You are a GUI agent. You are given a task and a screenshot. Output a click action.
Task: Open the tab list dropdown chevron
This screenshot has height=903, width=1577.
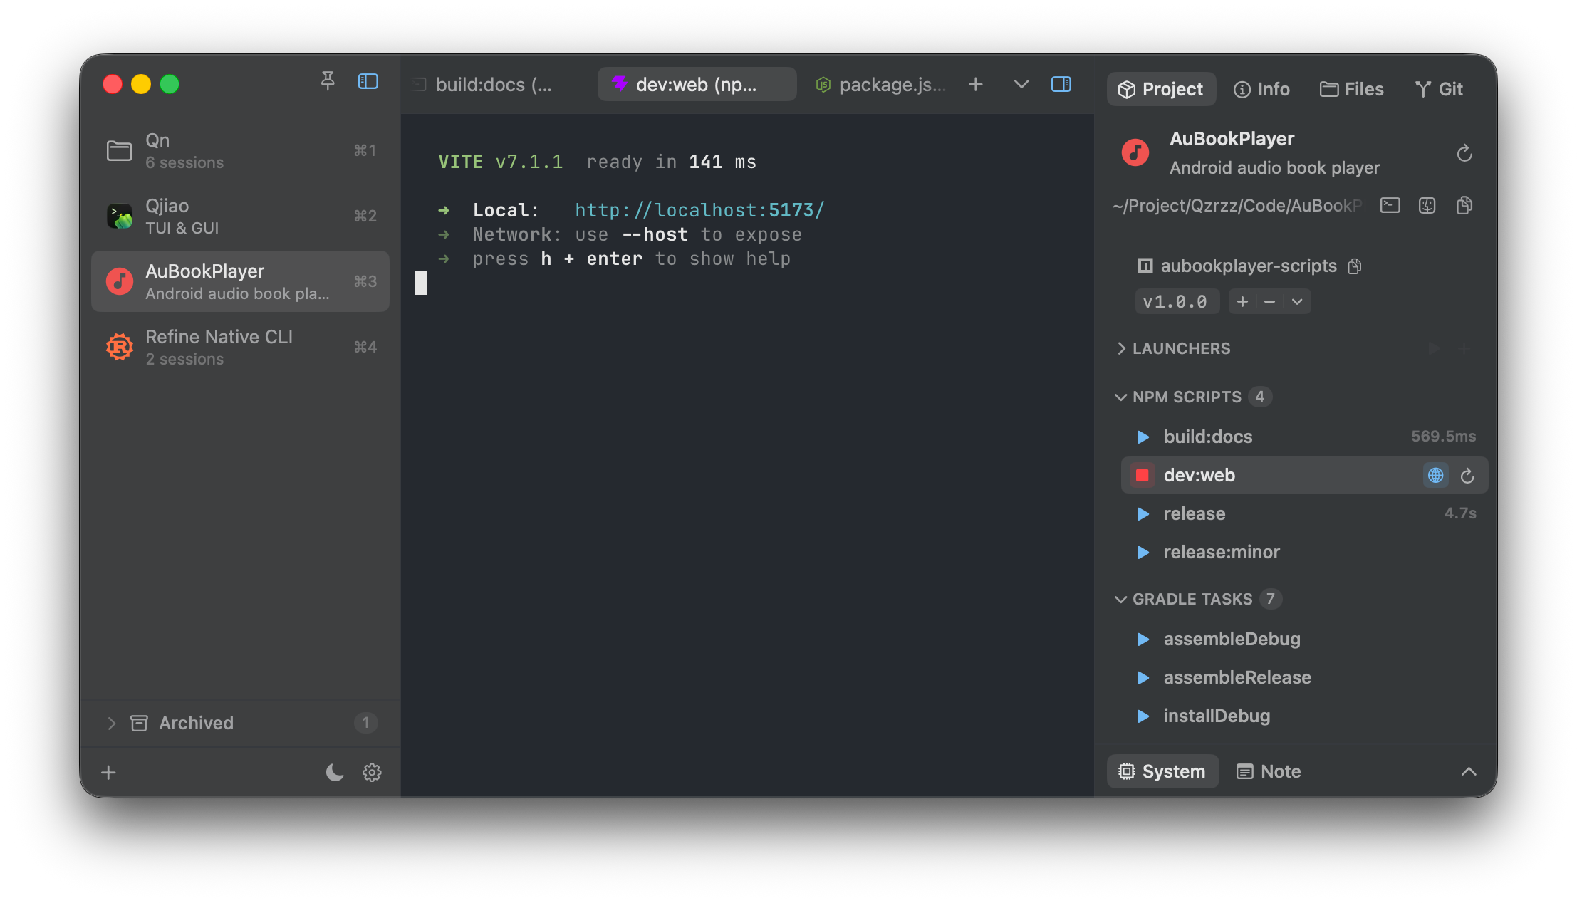(1021, 85)
